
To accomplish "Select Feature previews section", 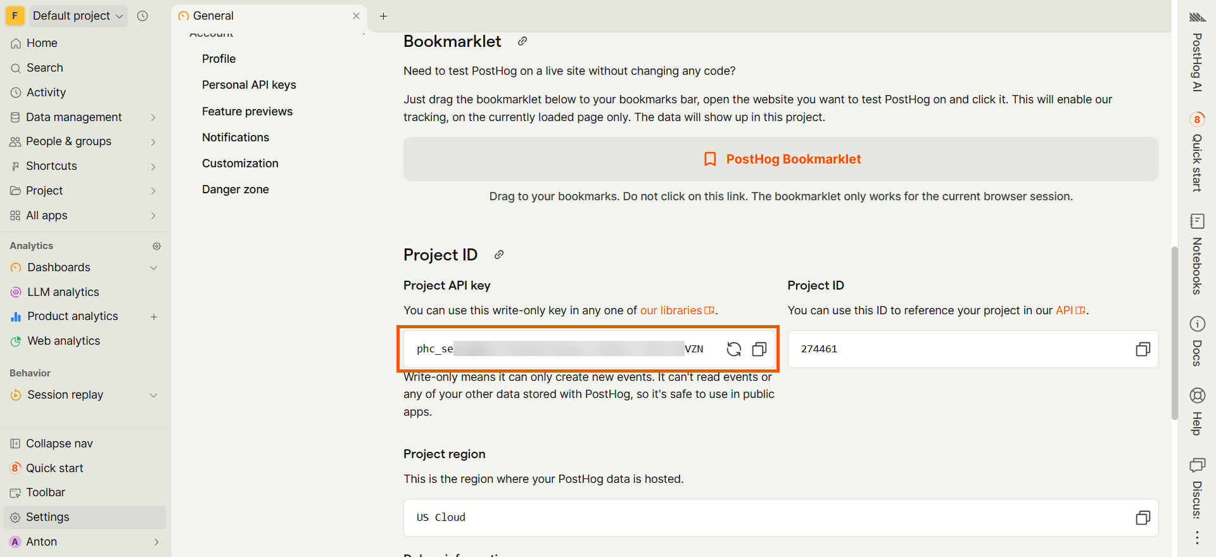I will pos(247,112).
